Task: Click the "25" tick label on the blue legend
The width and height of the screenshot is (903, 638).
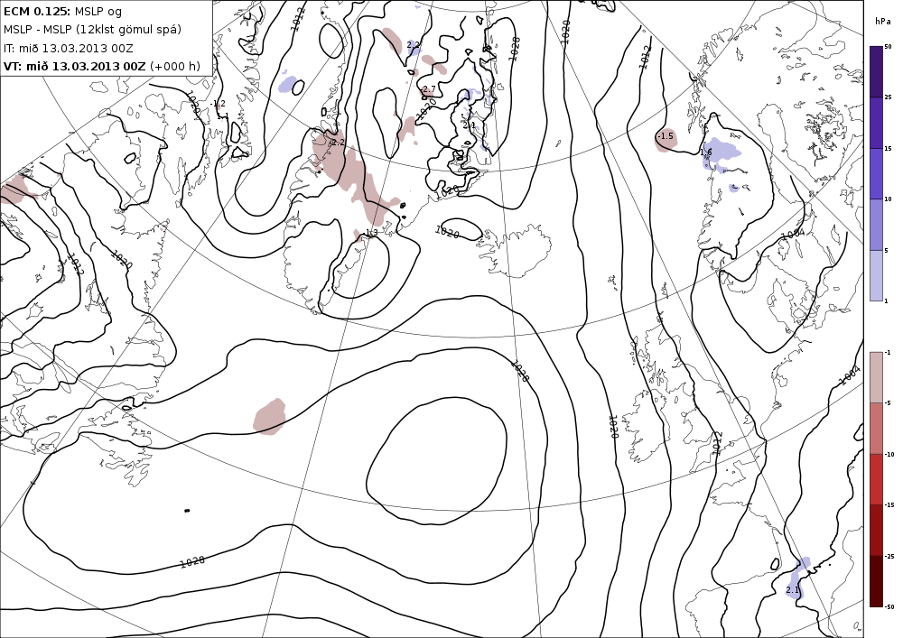Action: pyautogui.click(x=888, y=97)
